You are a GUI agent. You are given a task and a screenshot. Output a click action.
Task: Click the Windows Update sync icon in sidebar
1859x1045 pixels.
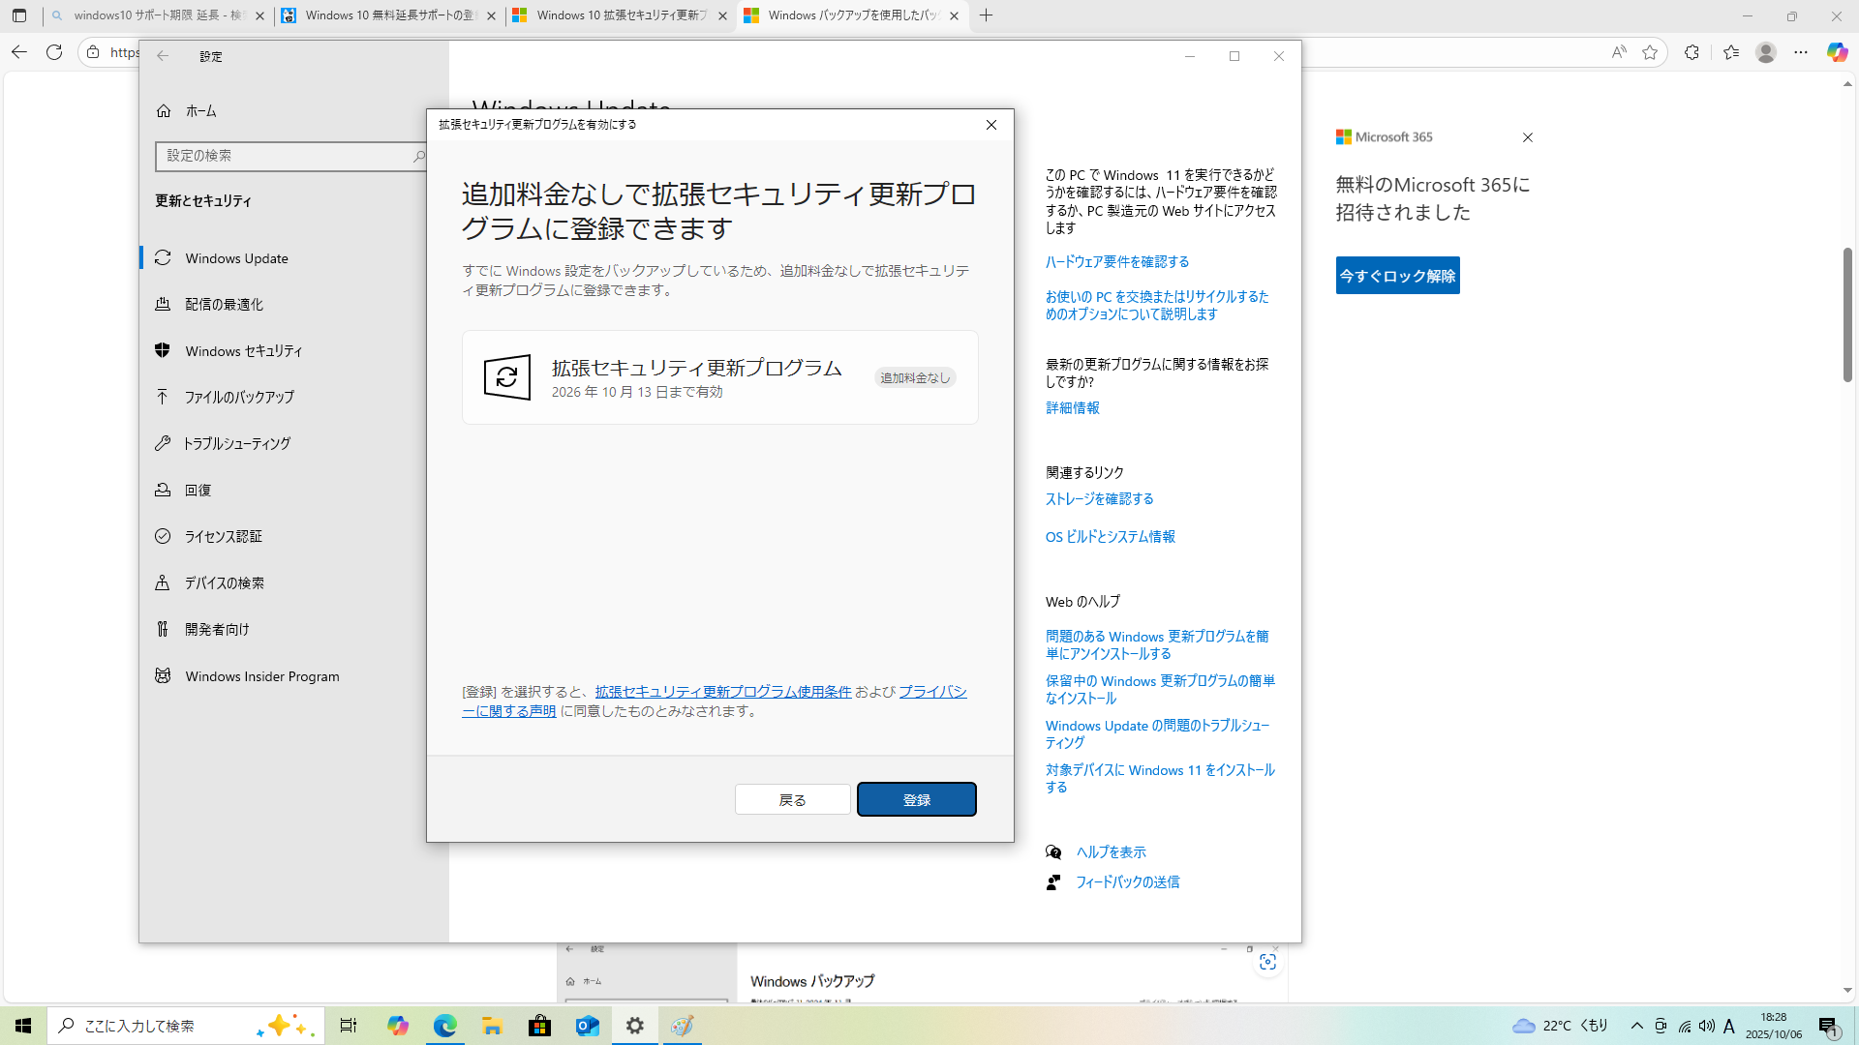pyautogui.click(x=163, y=258)
